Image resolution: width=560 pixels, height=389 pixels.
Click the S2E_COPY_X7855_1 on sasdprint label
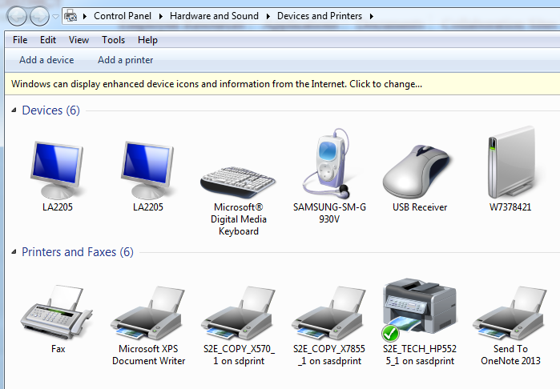point(329,355)
